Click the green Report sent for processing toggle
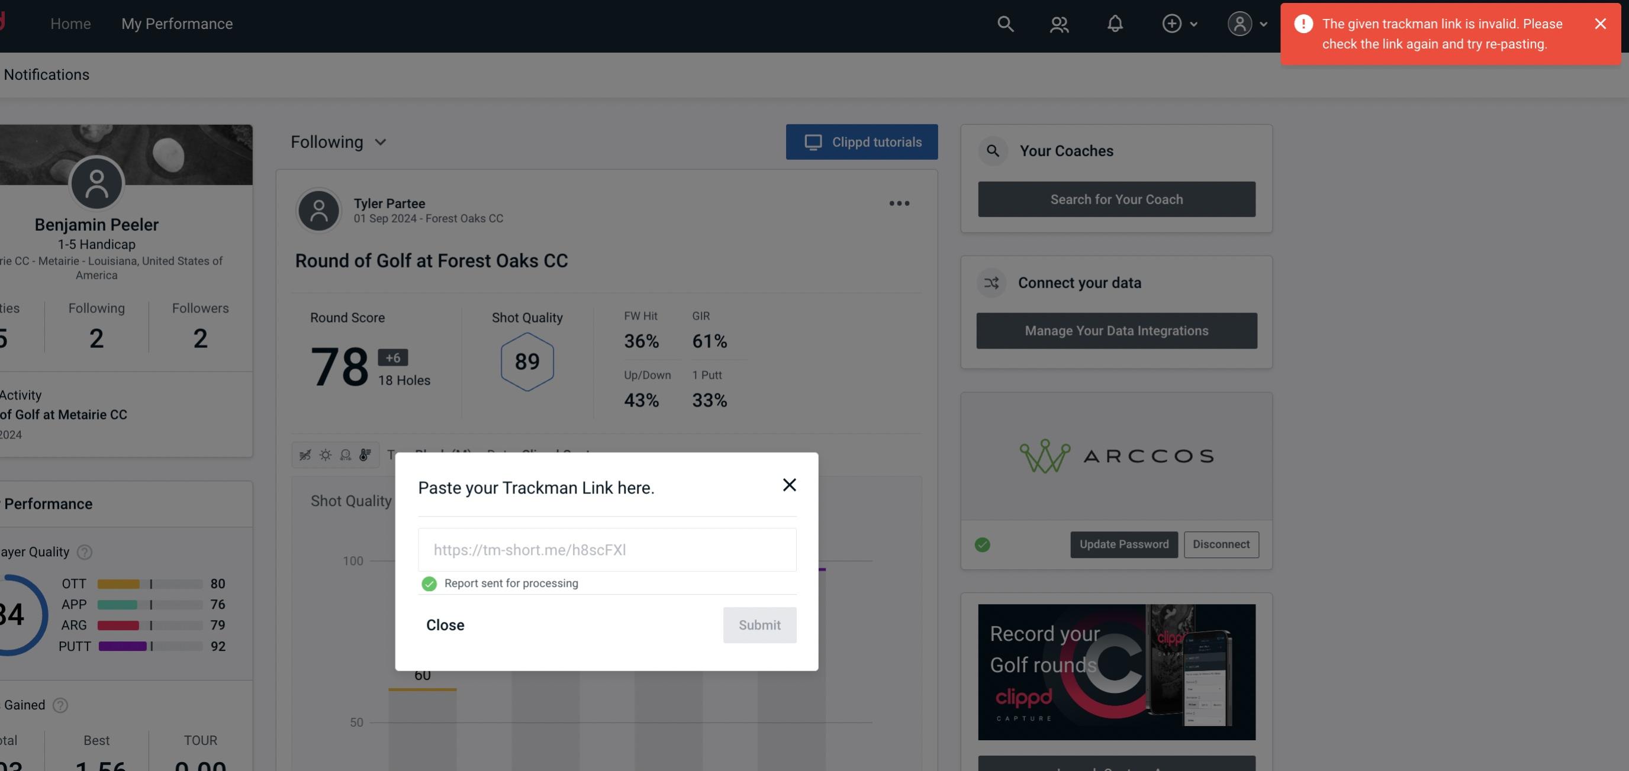The height and width of the screenshot is (771, 1629). [x=428, y=583]
